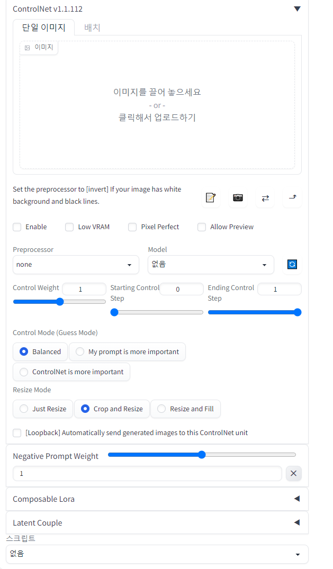Expand the Latent Couple section
Image resolution: width=333 pixels, height=569 pixels.
point(157,522)
